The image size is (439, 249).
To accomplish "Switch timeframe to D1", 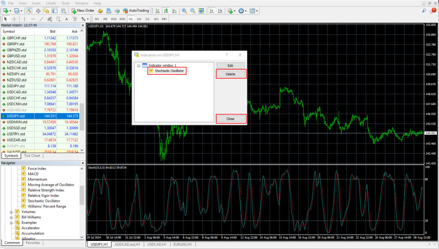I will [x=147, y=19].
